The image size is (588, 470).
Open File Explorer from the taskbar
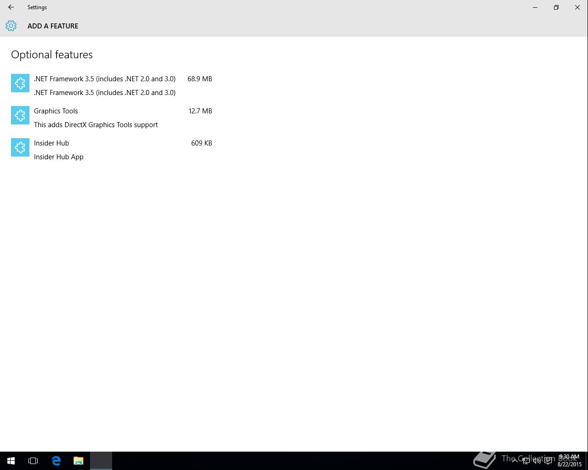pos(78,461)
